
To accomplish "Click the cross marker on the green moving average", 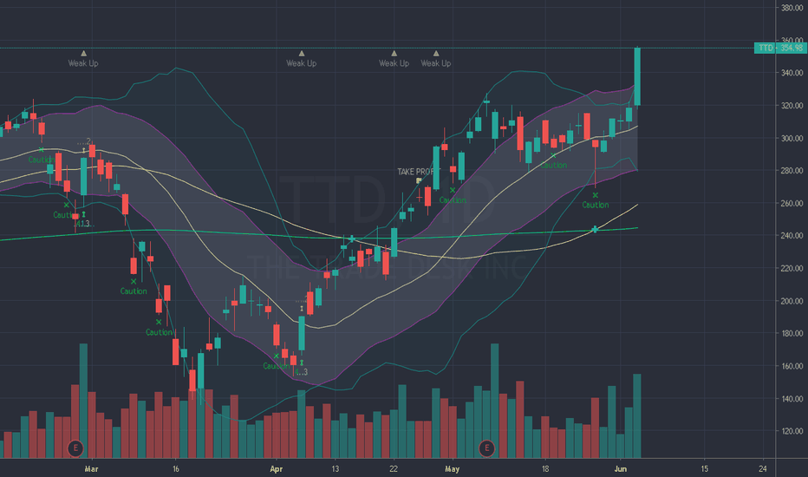I will (x=595, y=230).
